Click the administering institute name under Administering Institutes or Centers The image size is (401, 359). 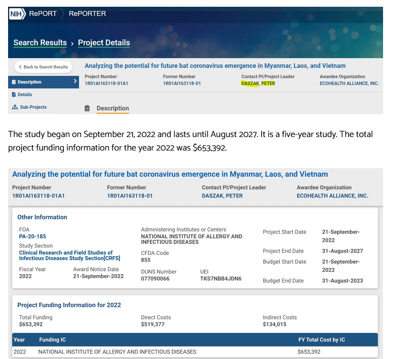[x=192, y=239]
